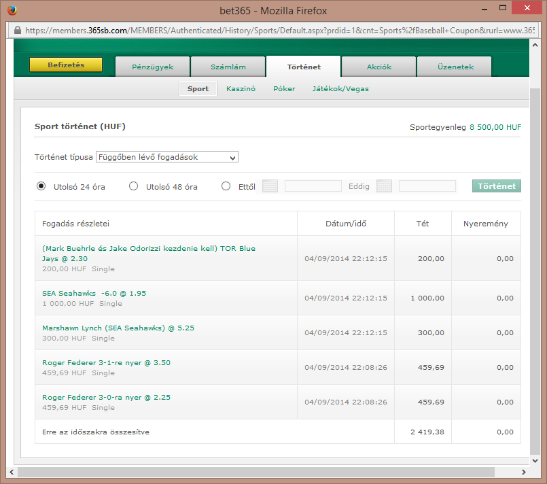Viewport: 547px width, 484px height.
Task: Open the Pénzügyek tab
Action: (x=152, y=67)
